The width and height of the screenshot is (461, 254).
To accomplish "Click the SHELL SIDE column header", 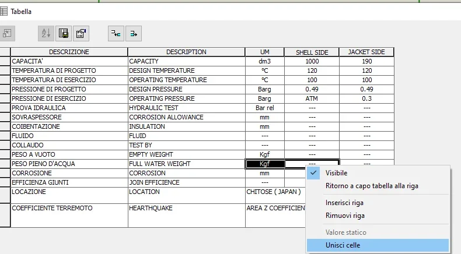I will click(x=312, y=52).
